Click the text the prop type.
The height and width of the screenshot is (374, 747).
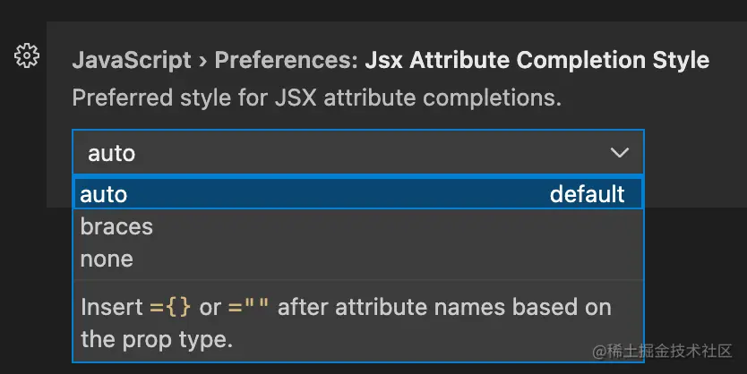[157, 340]
